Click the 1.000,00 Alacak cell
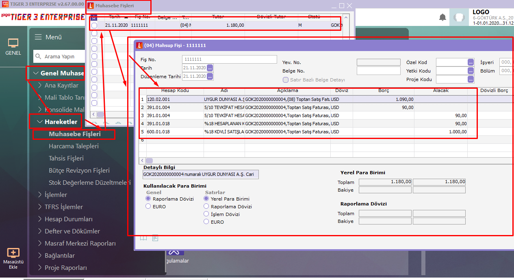The image size is (514, 280). (441, 132)
